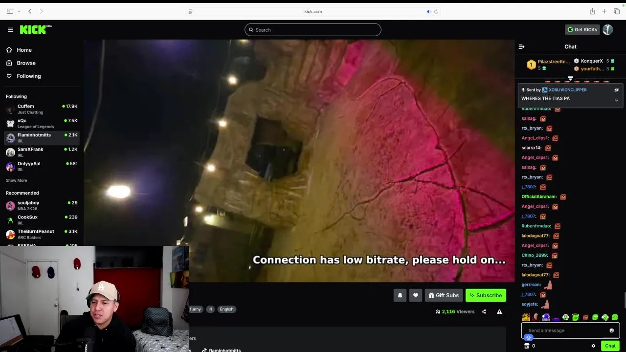This screenshot has width=626, height=352.
Task: Select the last green smiling emote
Action: pos(615,317)
